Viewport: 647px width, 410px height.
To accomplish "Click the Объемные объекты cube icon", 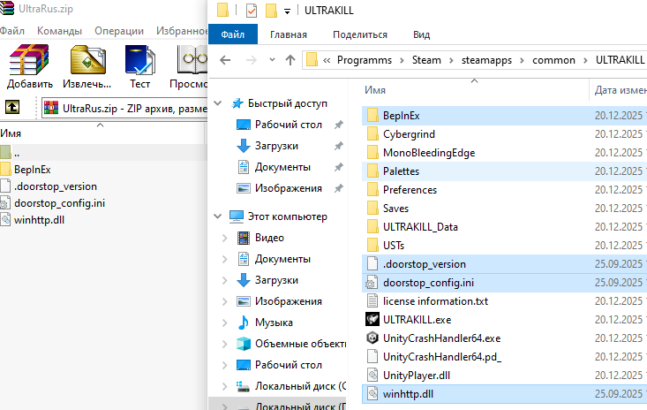I will pos(244,344).
